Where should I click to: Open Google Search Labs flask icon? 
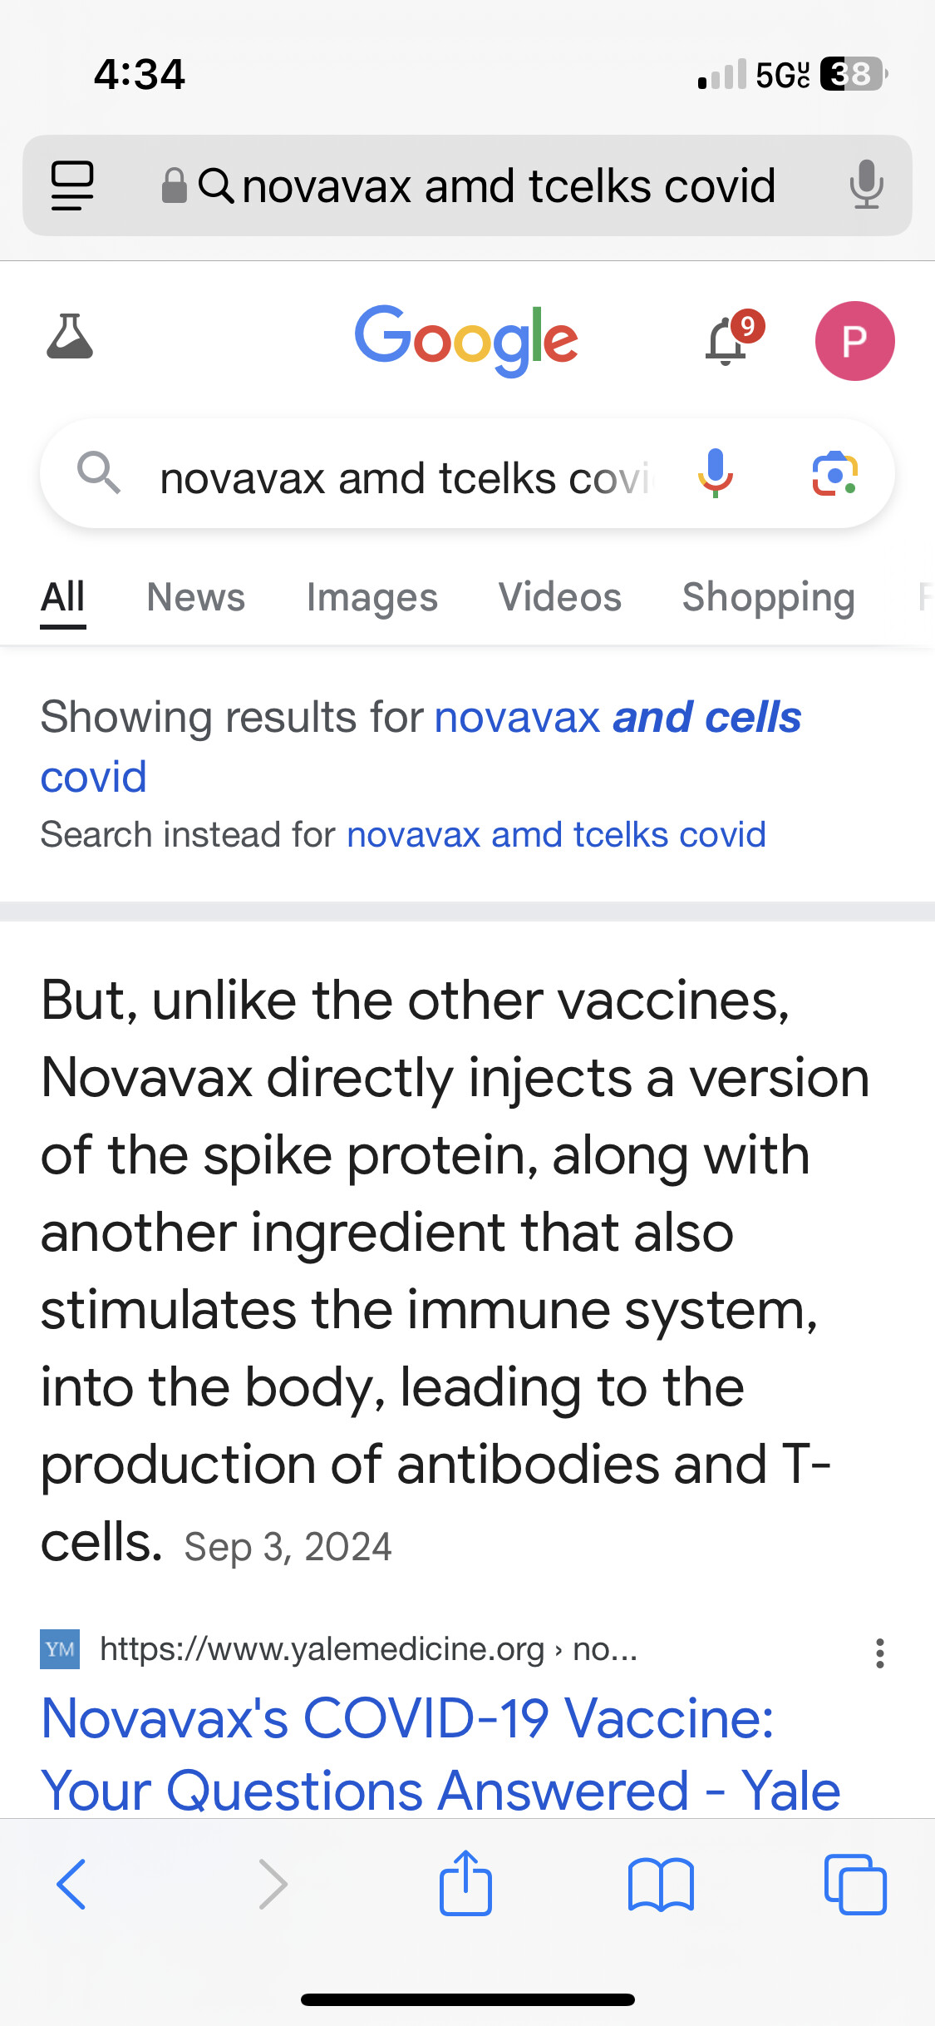coord(70,337)
